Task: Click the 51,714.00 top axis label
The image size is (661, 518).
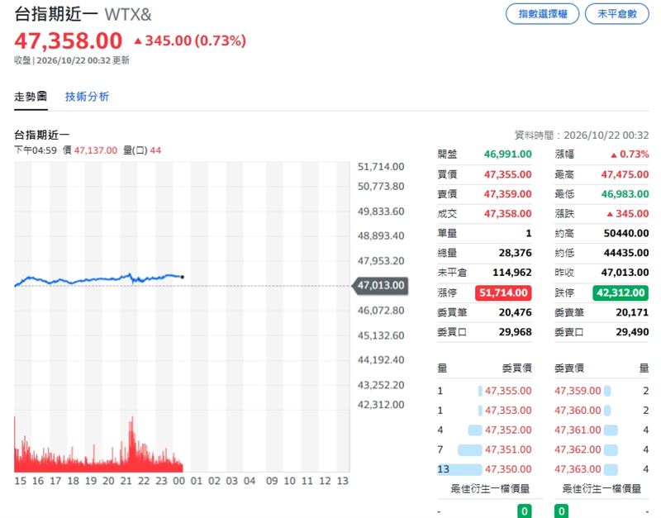Action: (x=381, y=167)
